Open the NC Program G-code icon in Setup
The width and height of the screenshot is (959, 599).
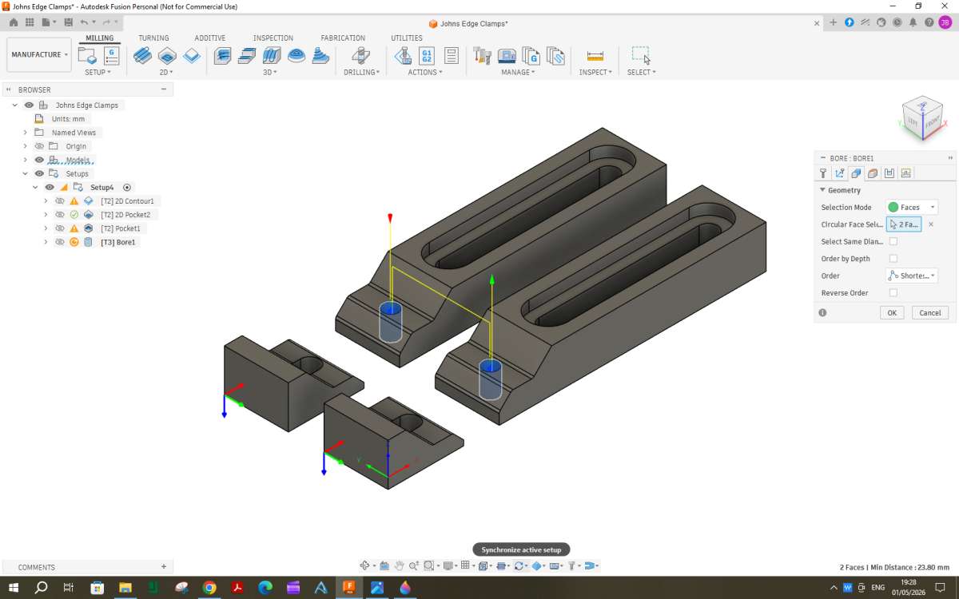coord(111,56)
